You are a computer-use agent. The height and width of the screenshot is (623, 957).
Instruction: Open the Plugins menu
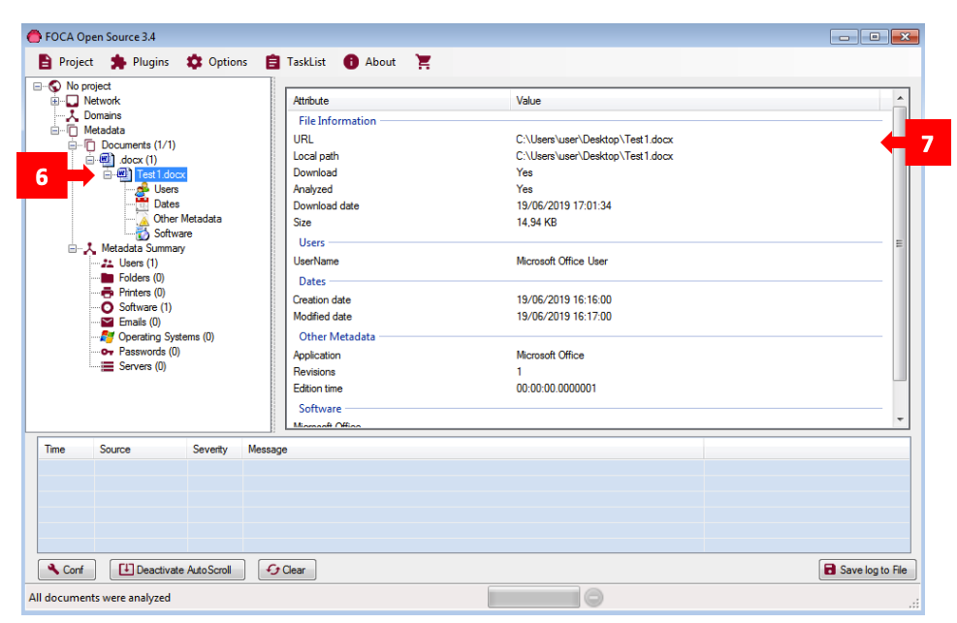click(x=140, y=62)
